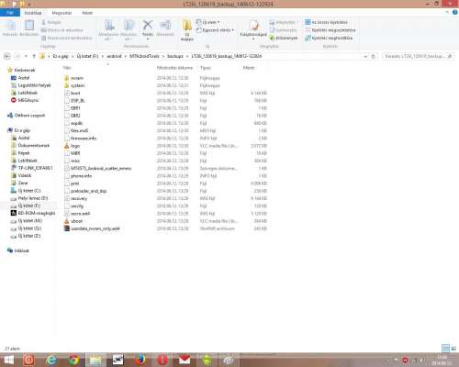
Task: Click the MTKdroidTools breadcrumb in address bar
Action: 144,56
